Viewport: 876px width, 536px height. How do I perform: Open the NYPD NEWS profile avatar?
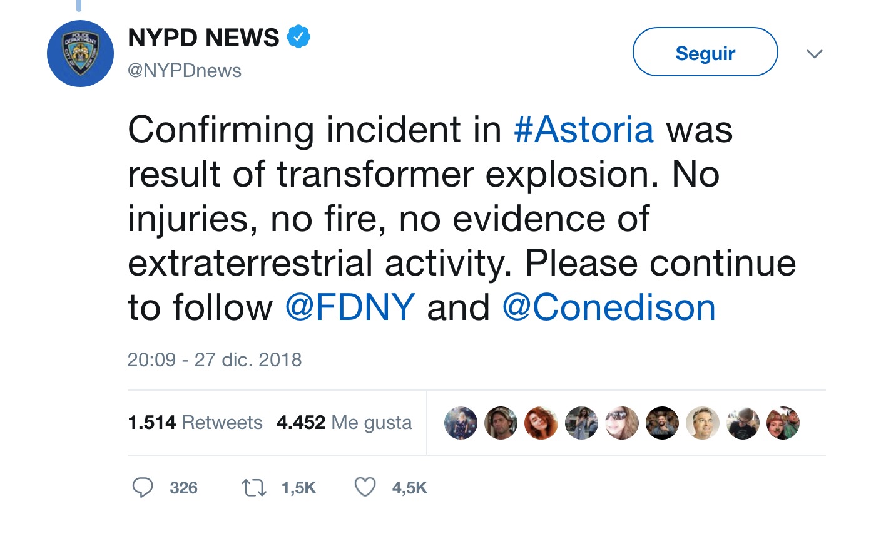click(x=80, y=53)
